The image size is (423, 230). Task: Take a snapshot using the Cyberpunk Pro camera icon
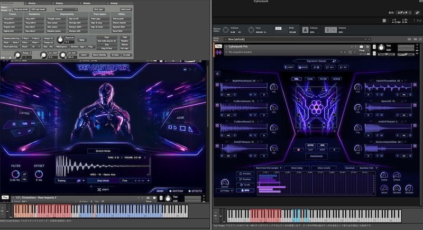(x=362, y=47)
